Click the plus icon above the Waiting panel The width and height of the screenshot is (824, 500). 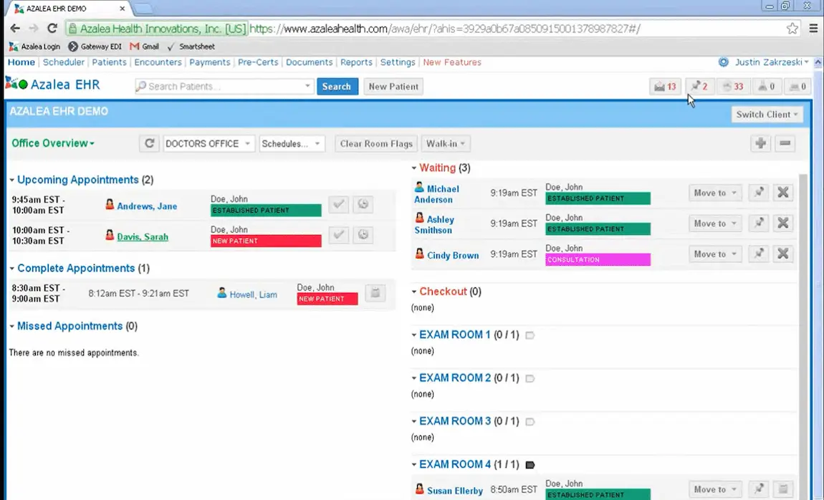click(760, 143)
